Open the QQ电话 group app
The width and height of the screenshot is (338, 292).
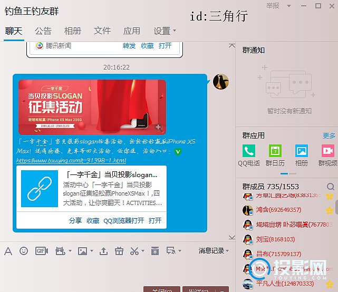(249, 151)
